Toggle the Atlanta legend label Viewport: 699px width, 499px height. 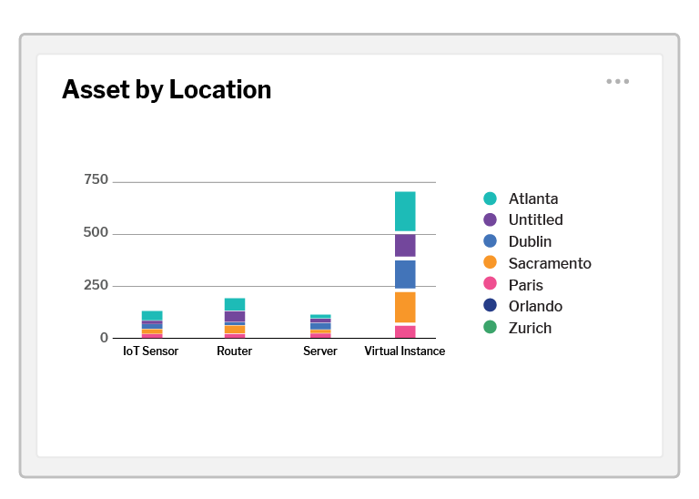533,199
